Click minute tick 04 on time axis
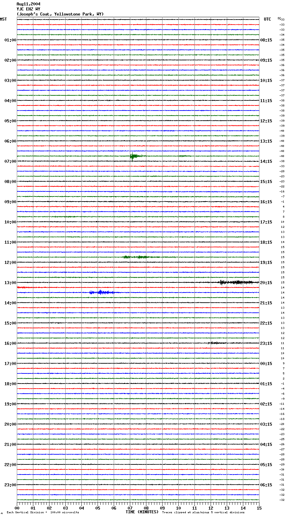This screenshot has height=517, width=286. click(x=81, y=508)
